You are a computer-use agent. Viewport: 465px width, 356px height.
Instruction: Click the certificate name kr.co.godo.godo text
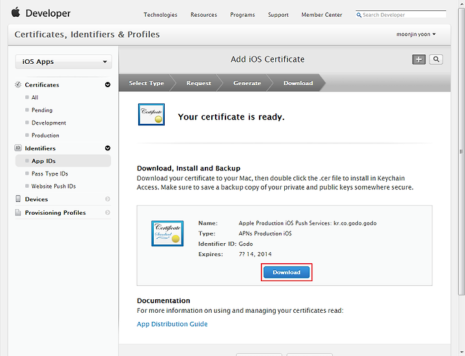[355, 223]
